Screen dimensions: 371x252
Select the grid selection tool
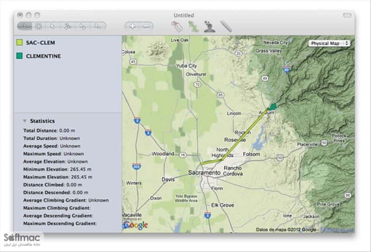[x=38, y=26]
